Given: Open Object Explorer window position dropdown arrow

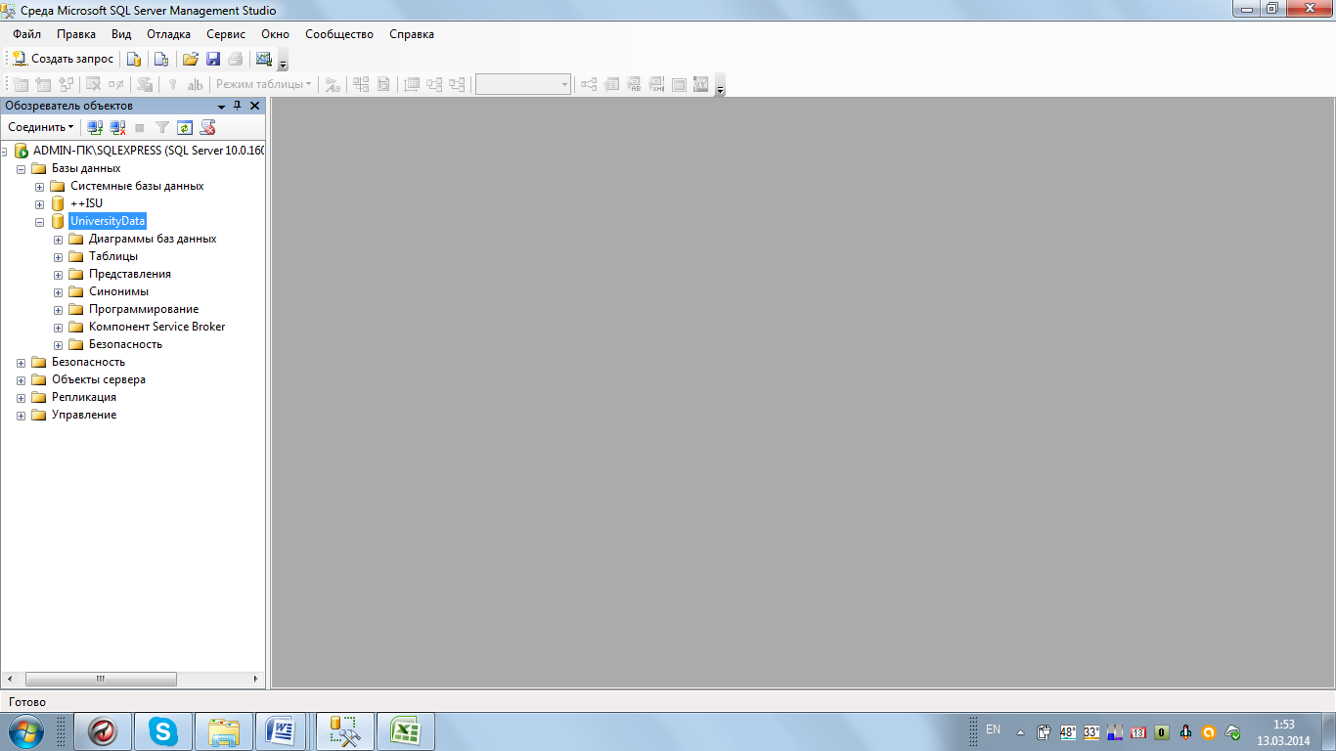Looking at the screenshot, I should pos(221,106).
